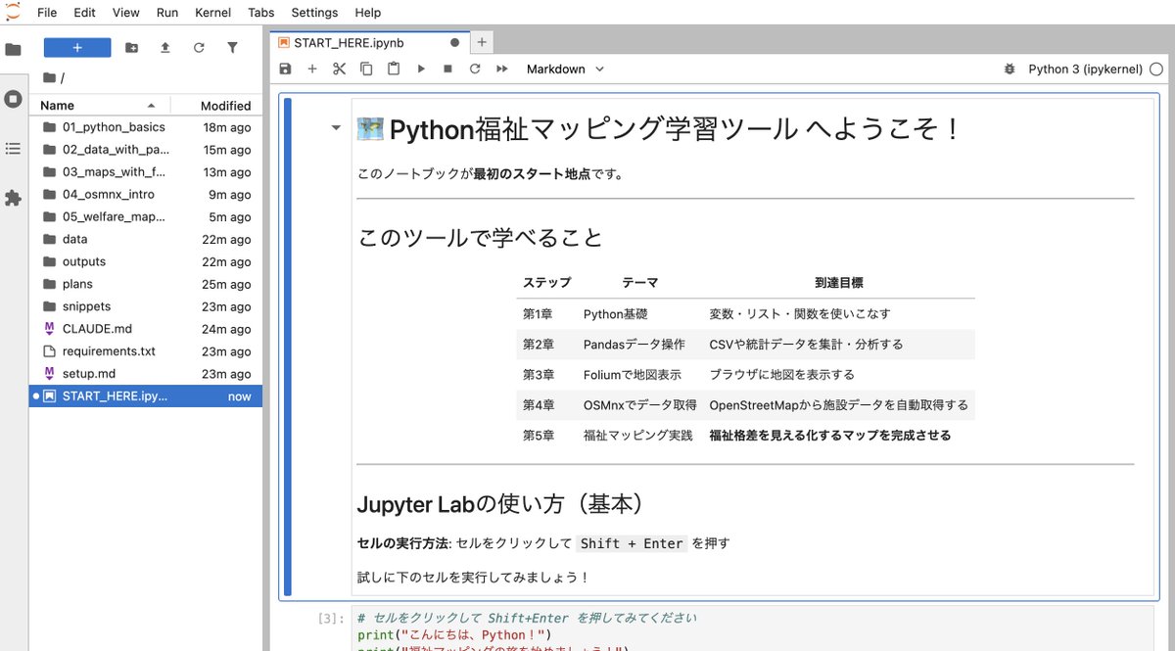The image size is (1175, 651).
Task: Click the blue cell collapser bar
Action: pyautogui.click(x=288, y=347)
